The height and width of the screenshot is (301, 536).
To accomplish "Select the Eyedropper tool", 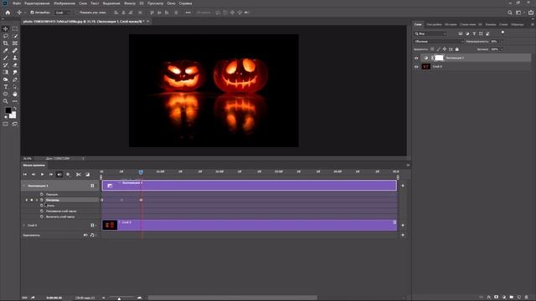I will pyautogui.click(x=6, y=50).
